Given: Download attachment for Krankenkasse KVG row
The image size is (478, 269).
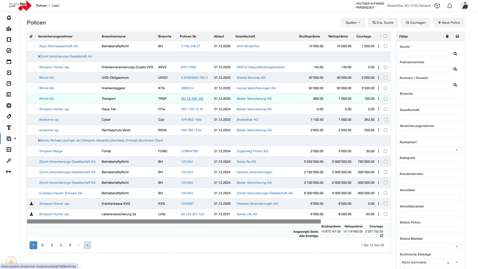Looking at the screenshot, I should point(32,204).
